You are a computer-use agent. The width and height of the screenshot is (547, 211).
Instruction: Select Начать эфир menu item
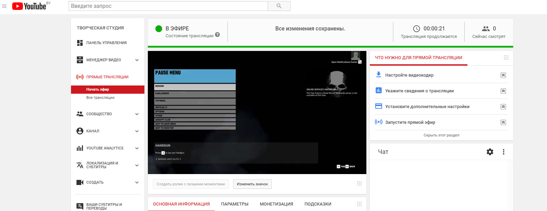tap(108, 89)
